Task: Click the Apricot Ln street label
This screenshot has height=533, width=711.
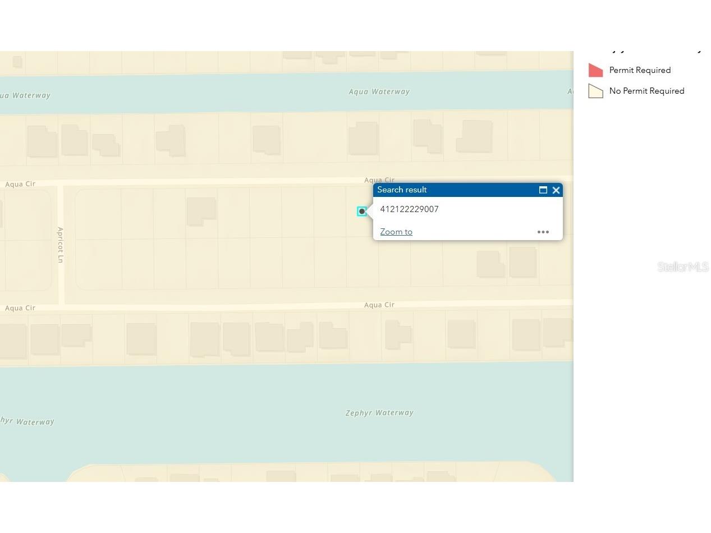Action: pos(61,245)
